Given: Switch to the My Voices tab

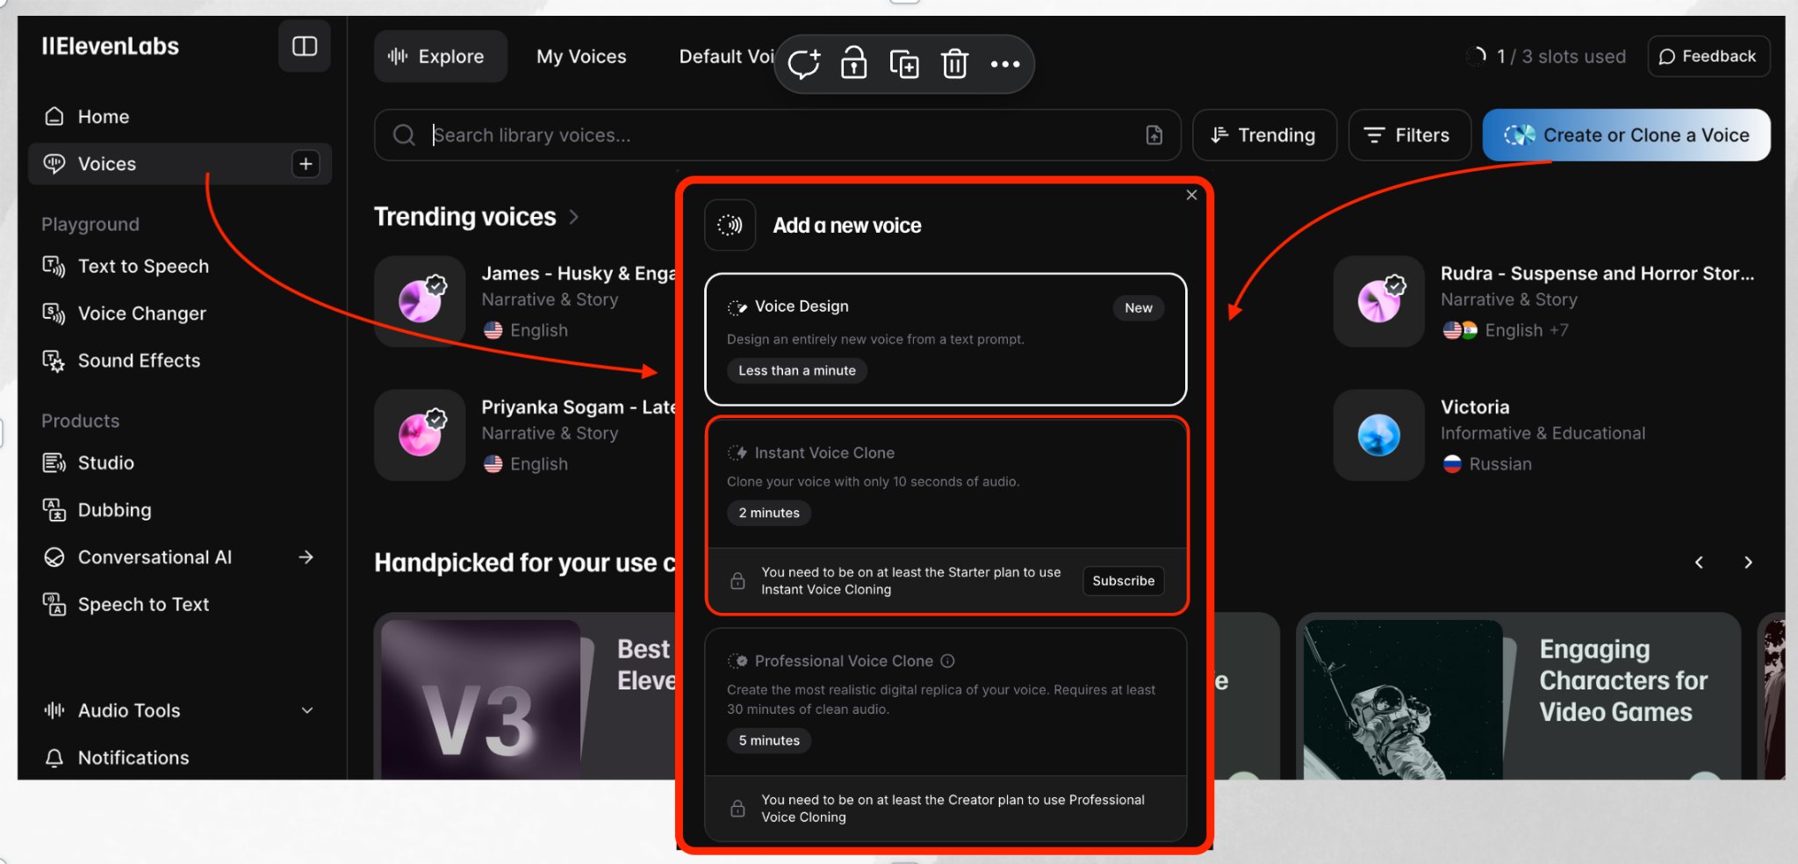Looking at the screenshot, I should (x=581, y=57).
